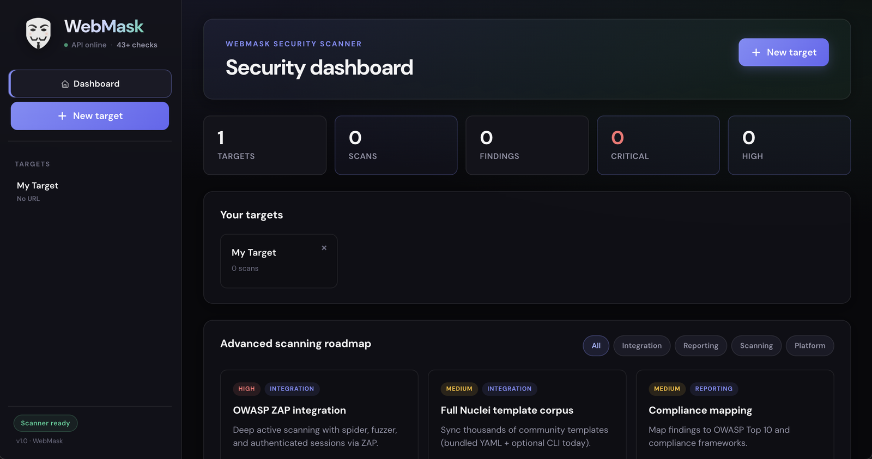Select the Critical stat card
Viewport: 872px width, 459px height.
[658, 145]
